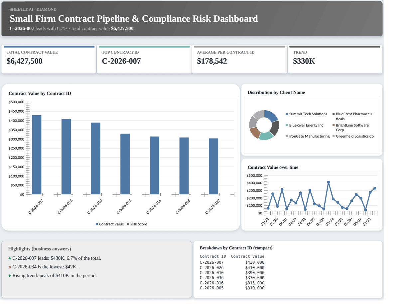This screenshot has height=307, width=408.
Task: Click the Sheetly AI · Diamond label
Action: (33, 9)
